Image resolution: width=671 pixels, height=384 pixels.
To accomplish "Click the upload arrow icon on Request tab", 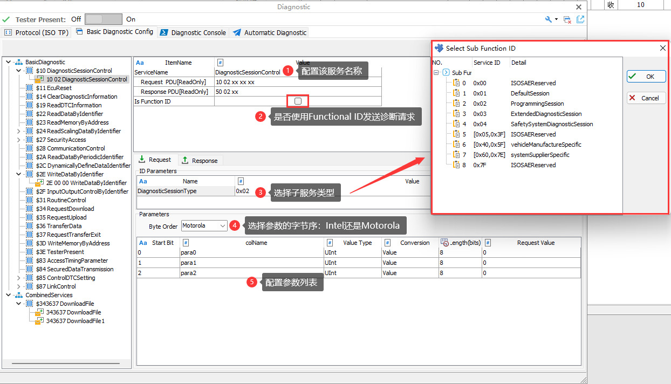I will pos(141,160).
